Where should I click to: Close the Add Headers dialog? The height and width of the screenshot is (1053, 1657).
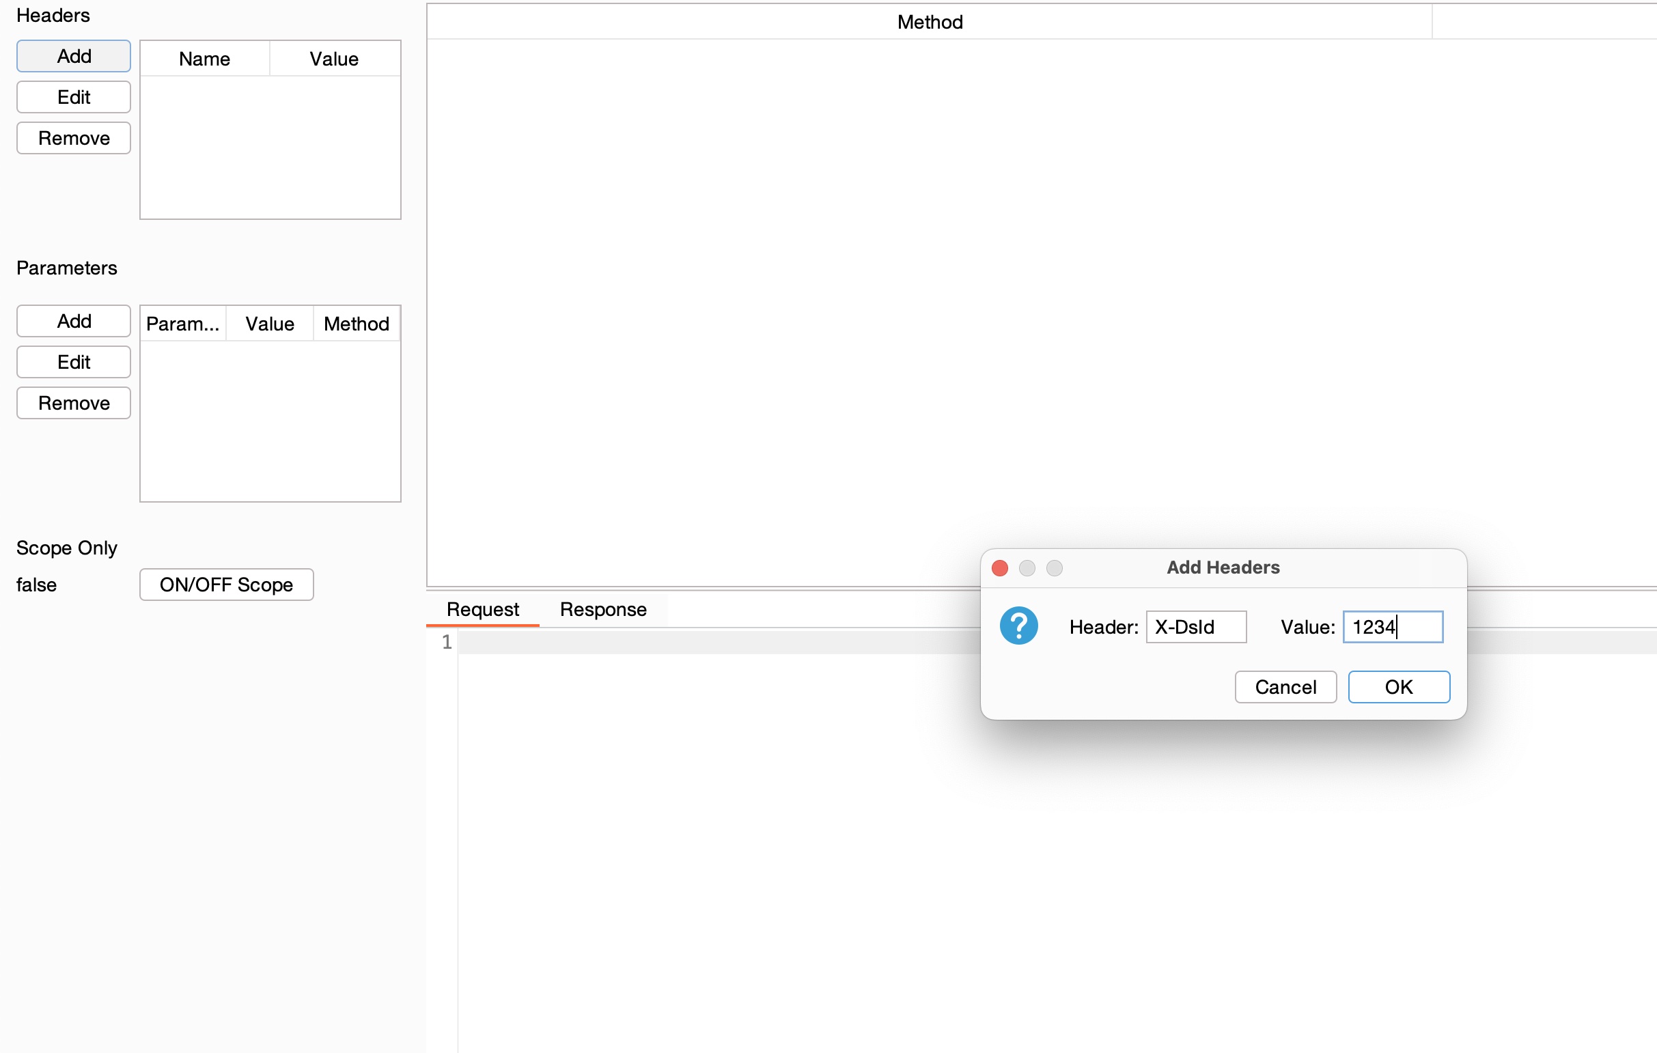[999, 568]
